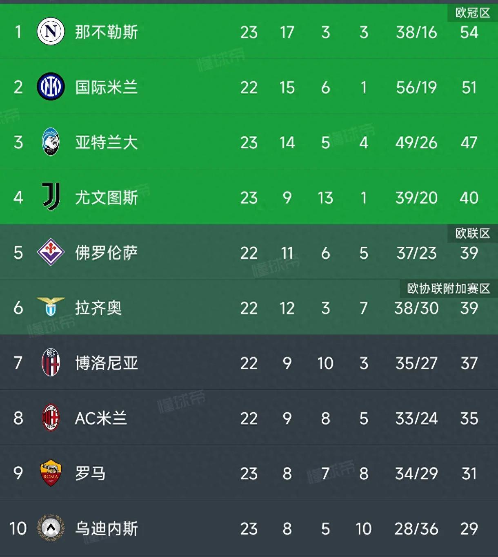Open team name 那不勒斯
The image size is (498, 557).
(x=107, y=32)
